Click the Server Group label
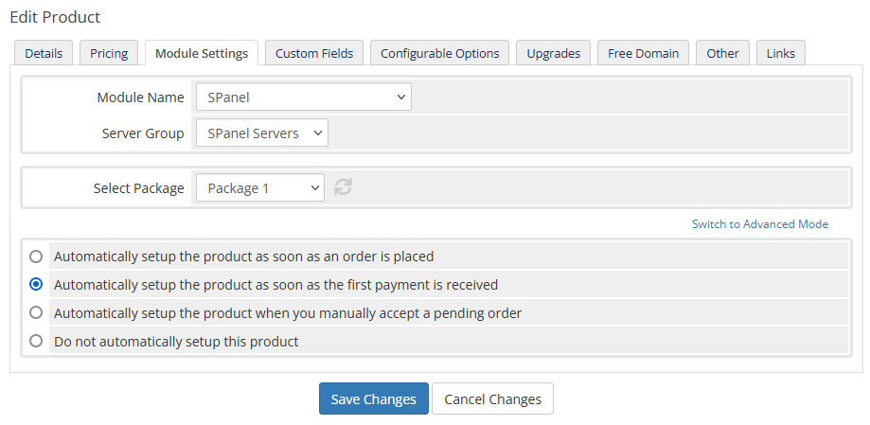Screen dimensions: 870x425 click(x=143, y=133)
